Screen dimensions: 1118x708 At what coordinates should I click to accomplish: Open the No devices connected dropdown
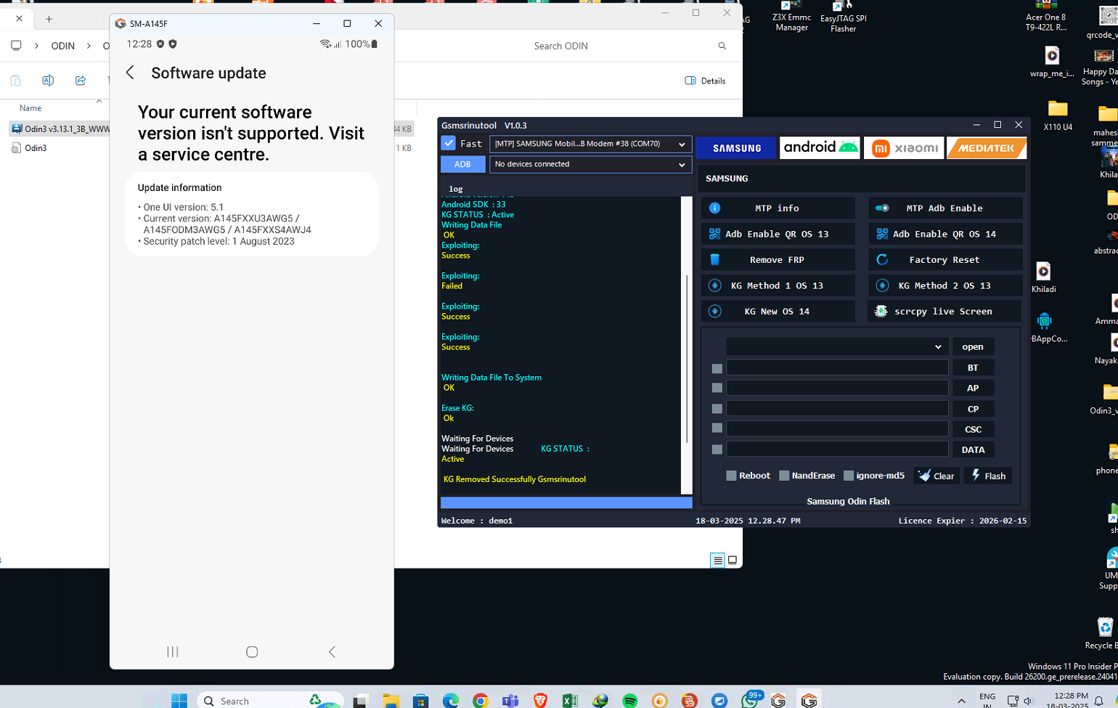(x=589, y=164)
